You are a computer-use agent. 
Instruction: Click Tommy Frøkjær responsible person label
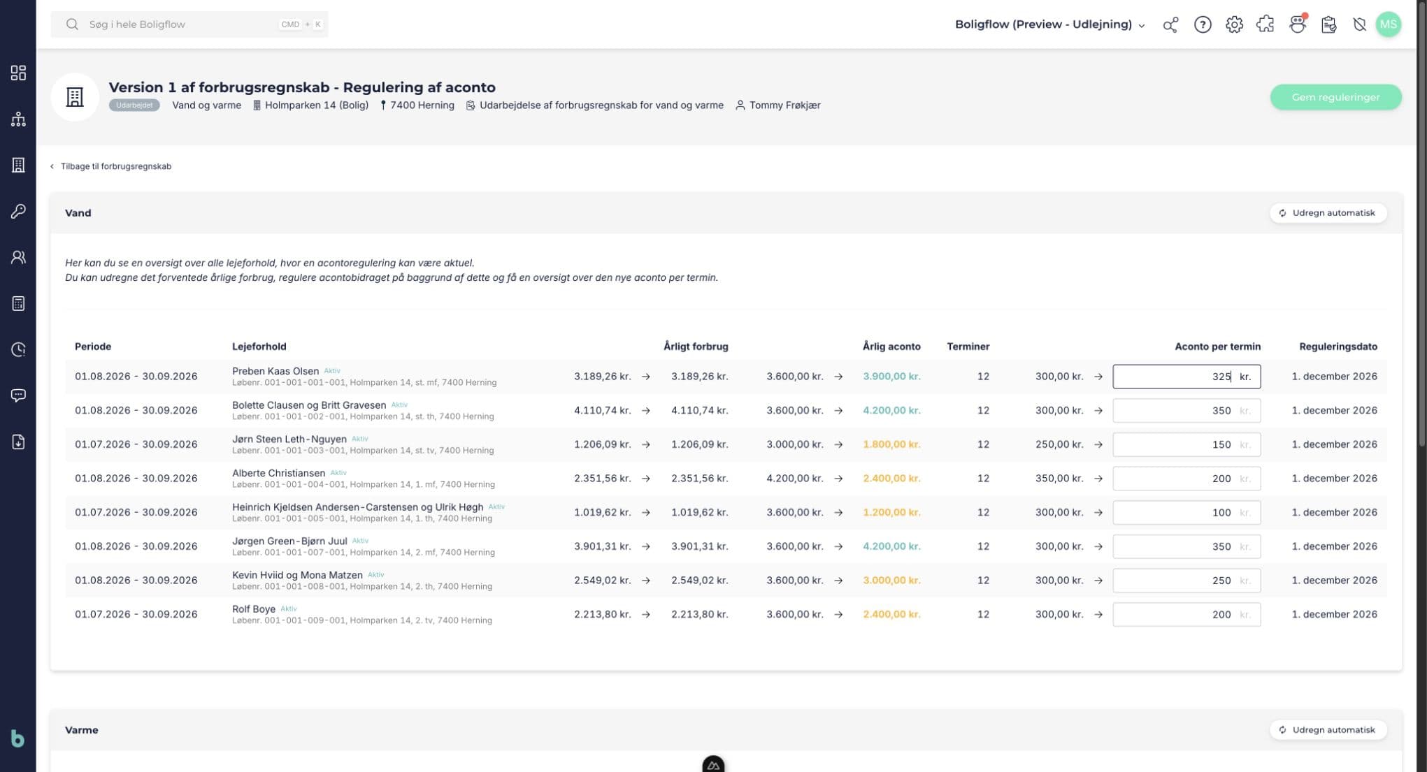coord(778,105)
